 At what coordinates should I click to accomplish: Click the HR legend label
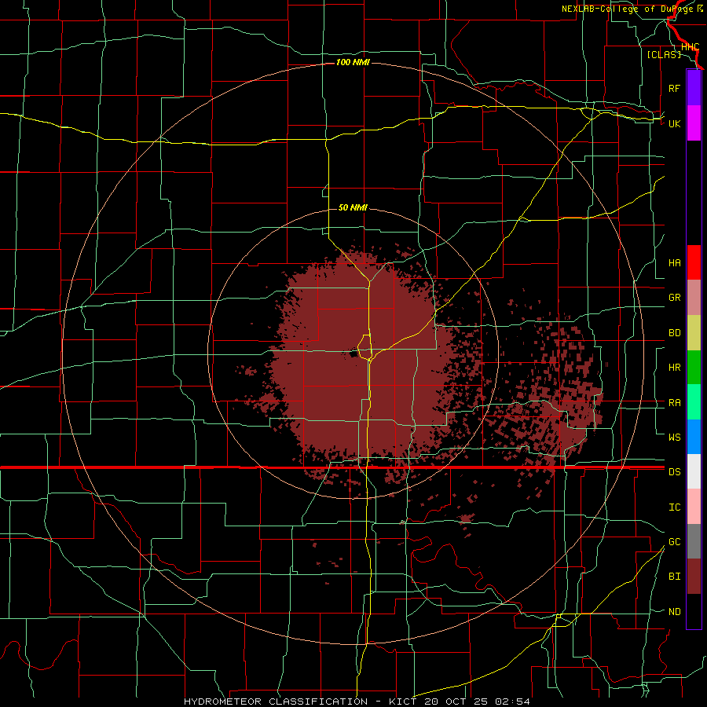674,368
